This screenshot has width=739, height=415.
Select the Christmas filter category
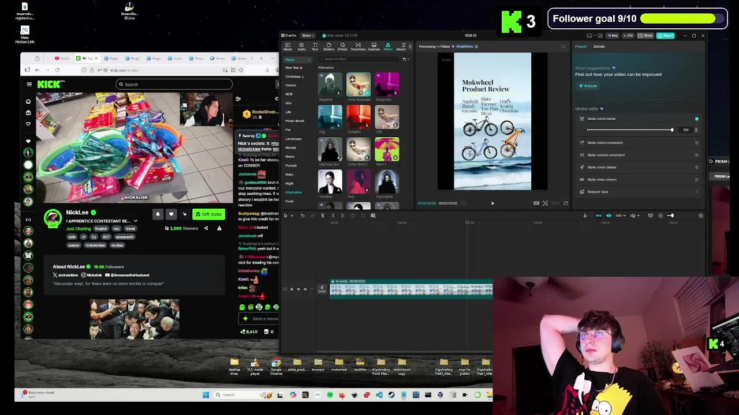pyautogui.click(x=293, y=77)
